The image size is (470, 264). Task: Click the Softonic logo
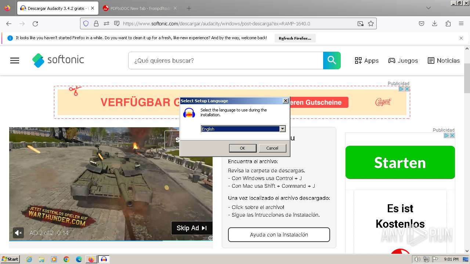(58, 60)
